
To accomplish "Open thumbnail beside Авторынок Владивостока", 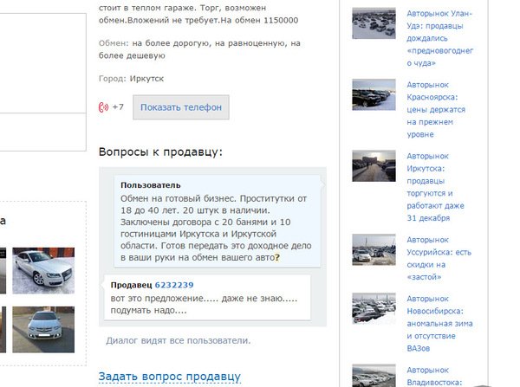I will (374, 376).
